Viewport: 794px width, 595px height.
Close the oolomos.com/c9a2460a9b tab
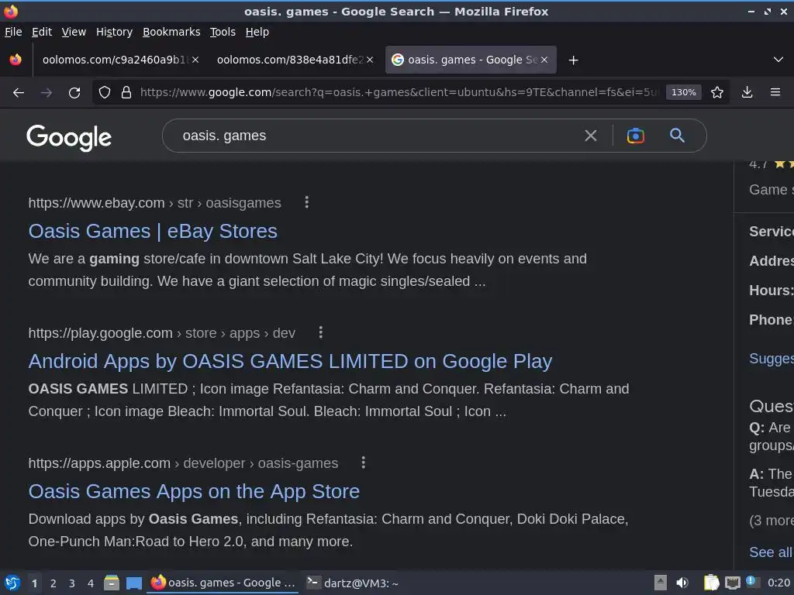[x=195, y=60]
